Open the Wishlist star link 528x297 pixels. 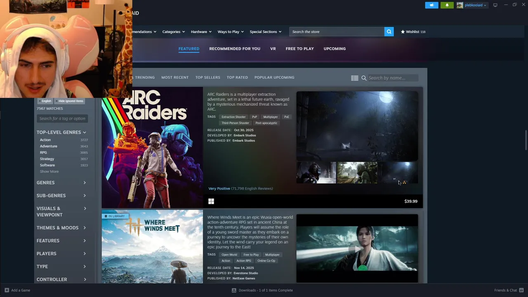coord(413,32)
